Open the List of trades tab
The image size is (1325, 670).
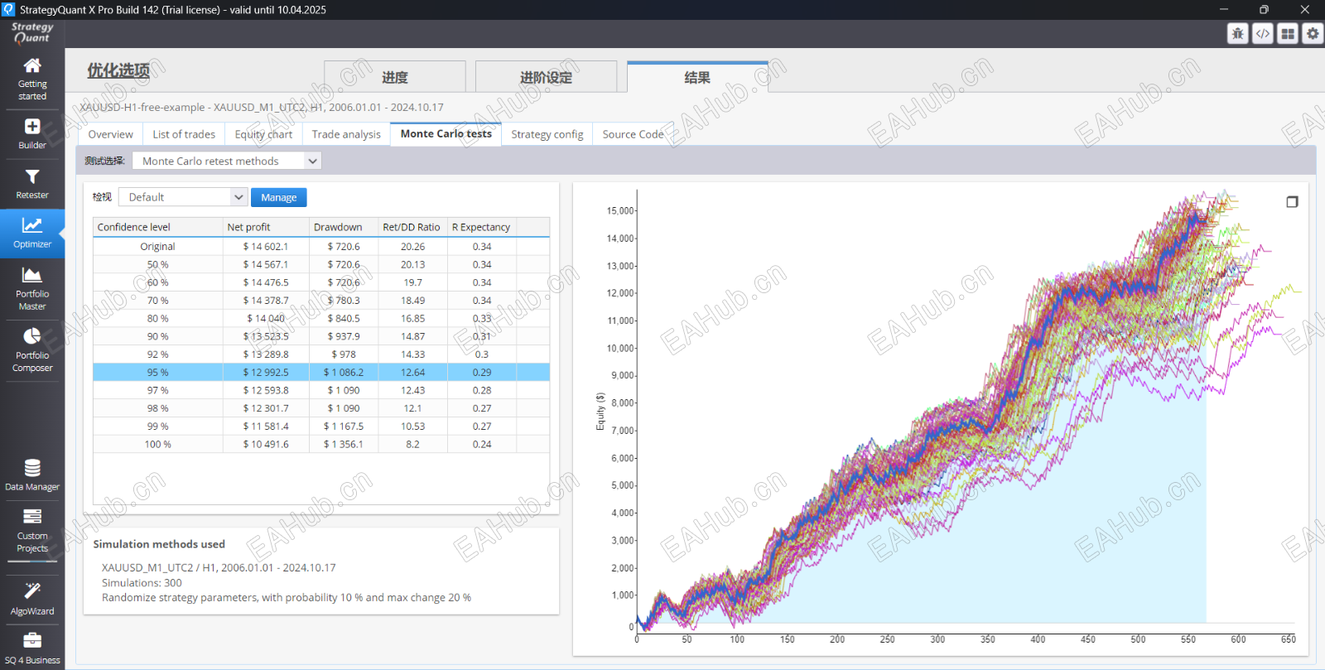184,134
